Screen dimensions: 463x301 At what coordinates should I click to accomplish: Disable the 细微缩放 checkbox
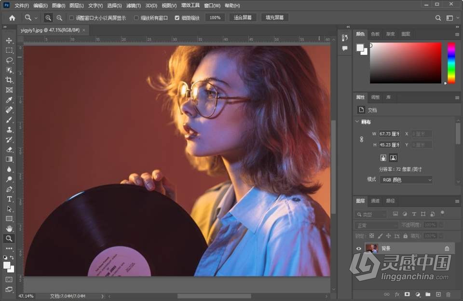[178, 17]
